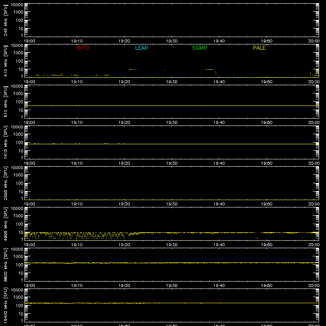Click 19:50 tick label under 2695 MHz panel
Image resolution: width=326 pixels, height=326 pixels.
click(x=267, y=204)
